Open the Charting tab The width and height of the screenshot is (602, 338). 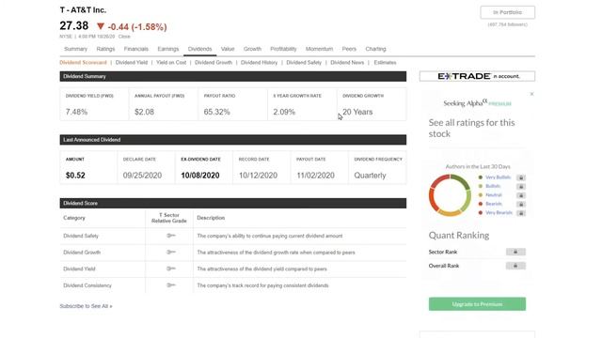pos(375,49)
